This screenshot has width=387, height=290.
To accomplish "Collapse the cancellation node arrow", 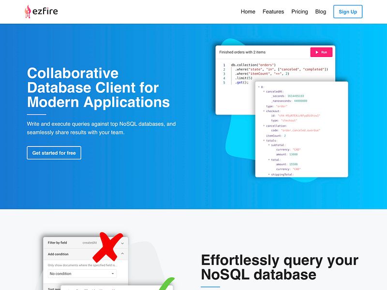I will coord(264,126).
